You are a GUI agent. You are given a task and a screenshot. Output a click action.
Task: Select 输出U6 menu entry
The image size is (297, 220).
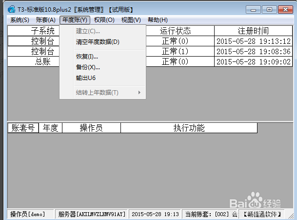86,78
